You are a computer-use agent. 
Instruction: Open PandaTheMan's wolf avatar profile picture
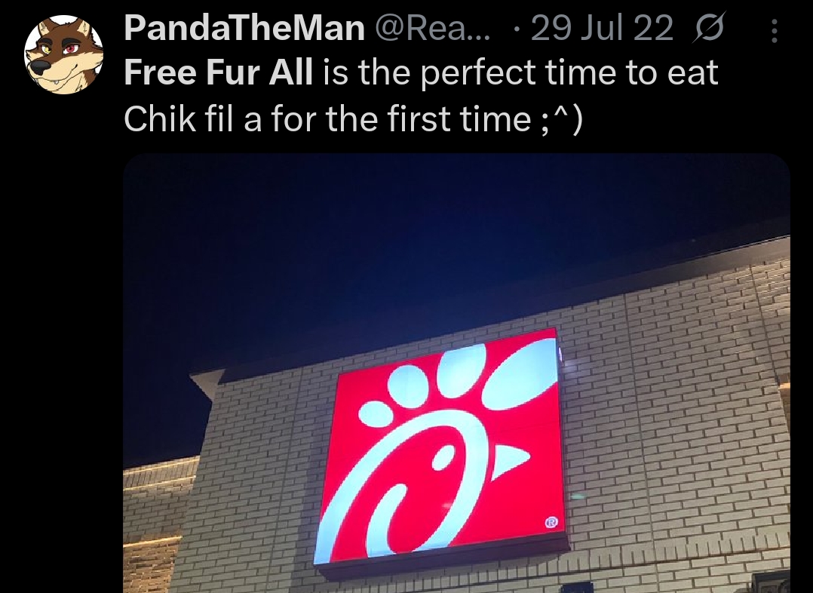coord(63,54)
